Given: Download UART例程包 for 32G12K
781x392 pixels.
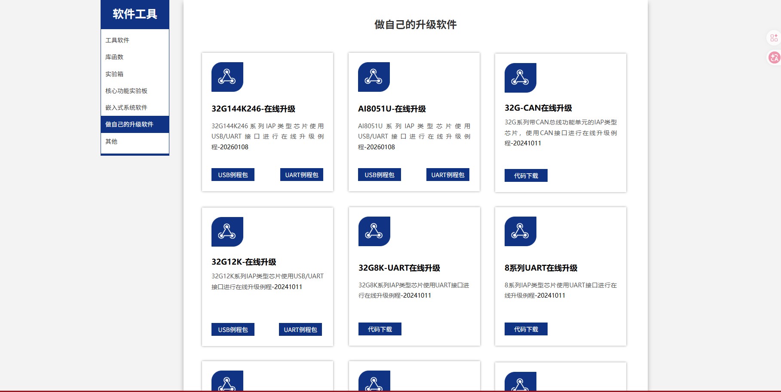Looking at the screenshot, I should click(x=300, y=329).
